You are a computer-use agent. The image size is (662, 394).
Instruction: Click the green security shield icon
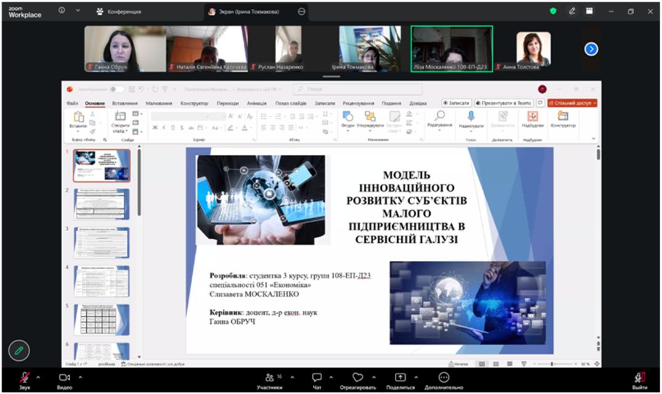553,11
